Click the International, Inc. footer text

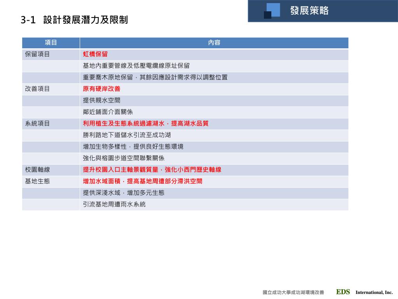pos(374,292)
